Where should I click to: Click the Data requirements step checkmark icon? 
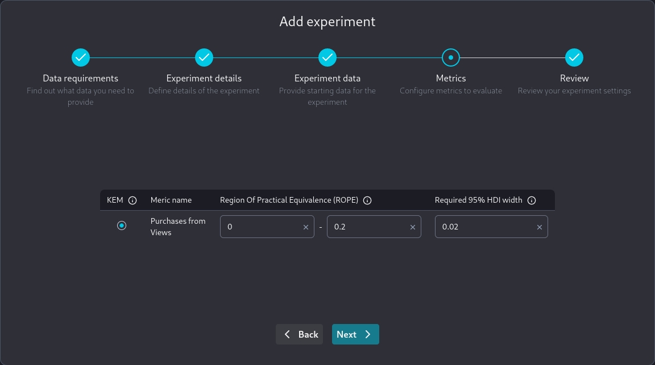[81, 58]
